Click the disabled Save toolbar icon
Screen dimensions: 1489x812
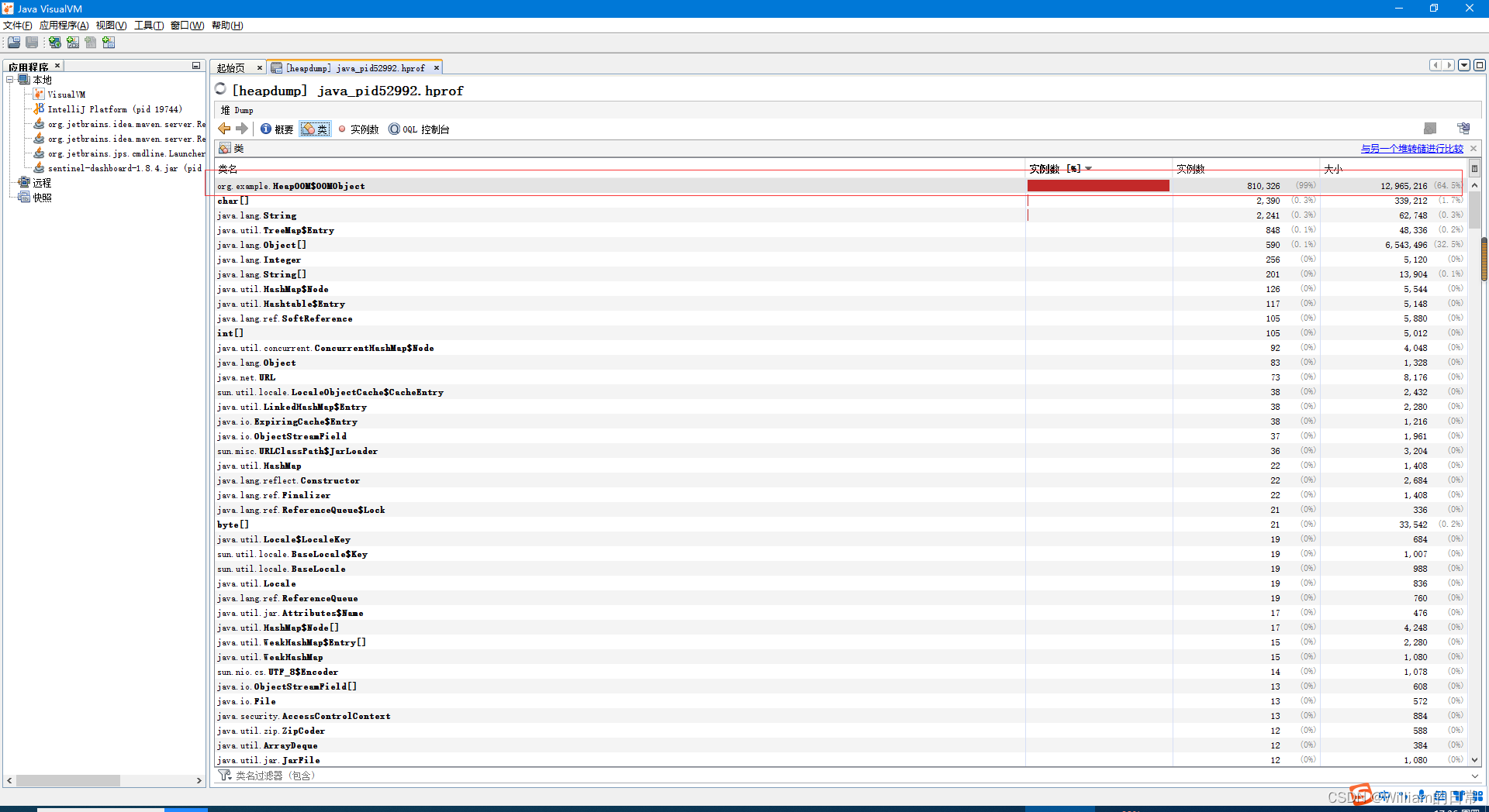pyautogui.click(x=32, y=43)
